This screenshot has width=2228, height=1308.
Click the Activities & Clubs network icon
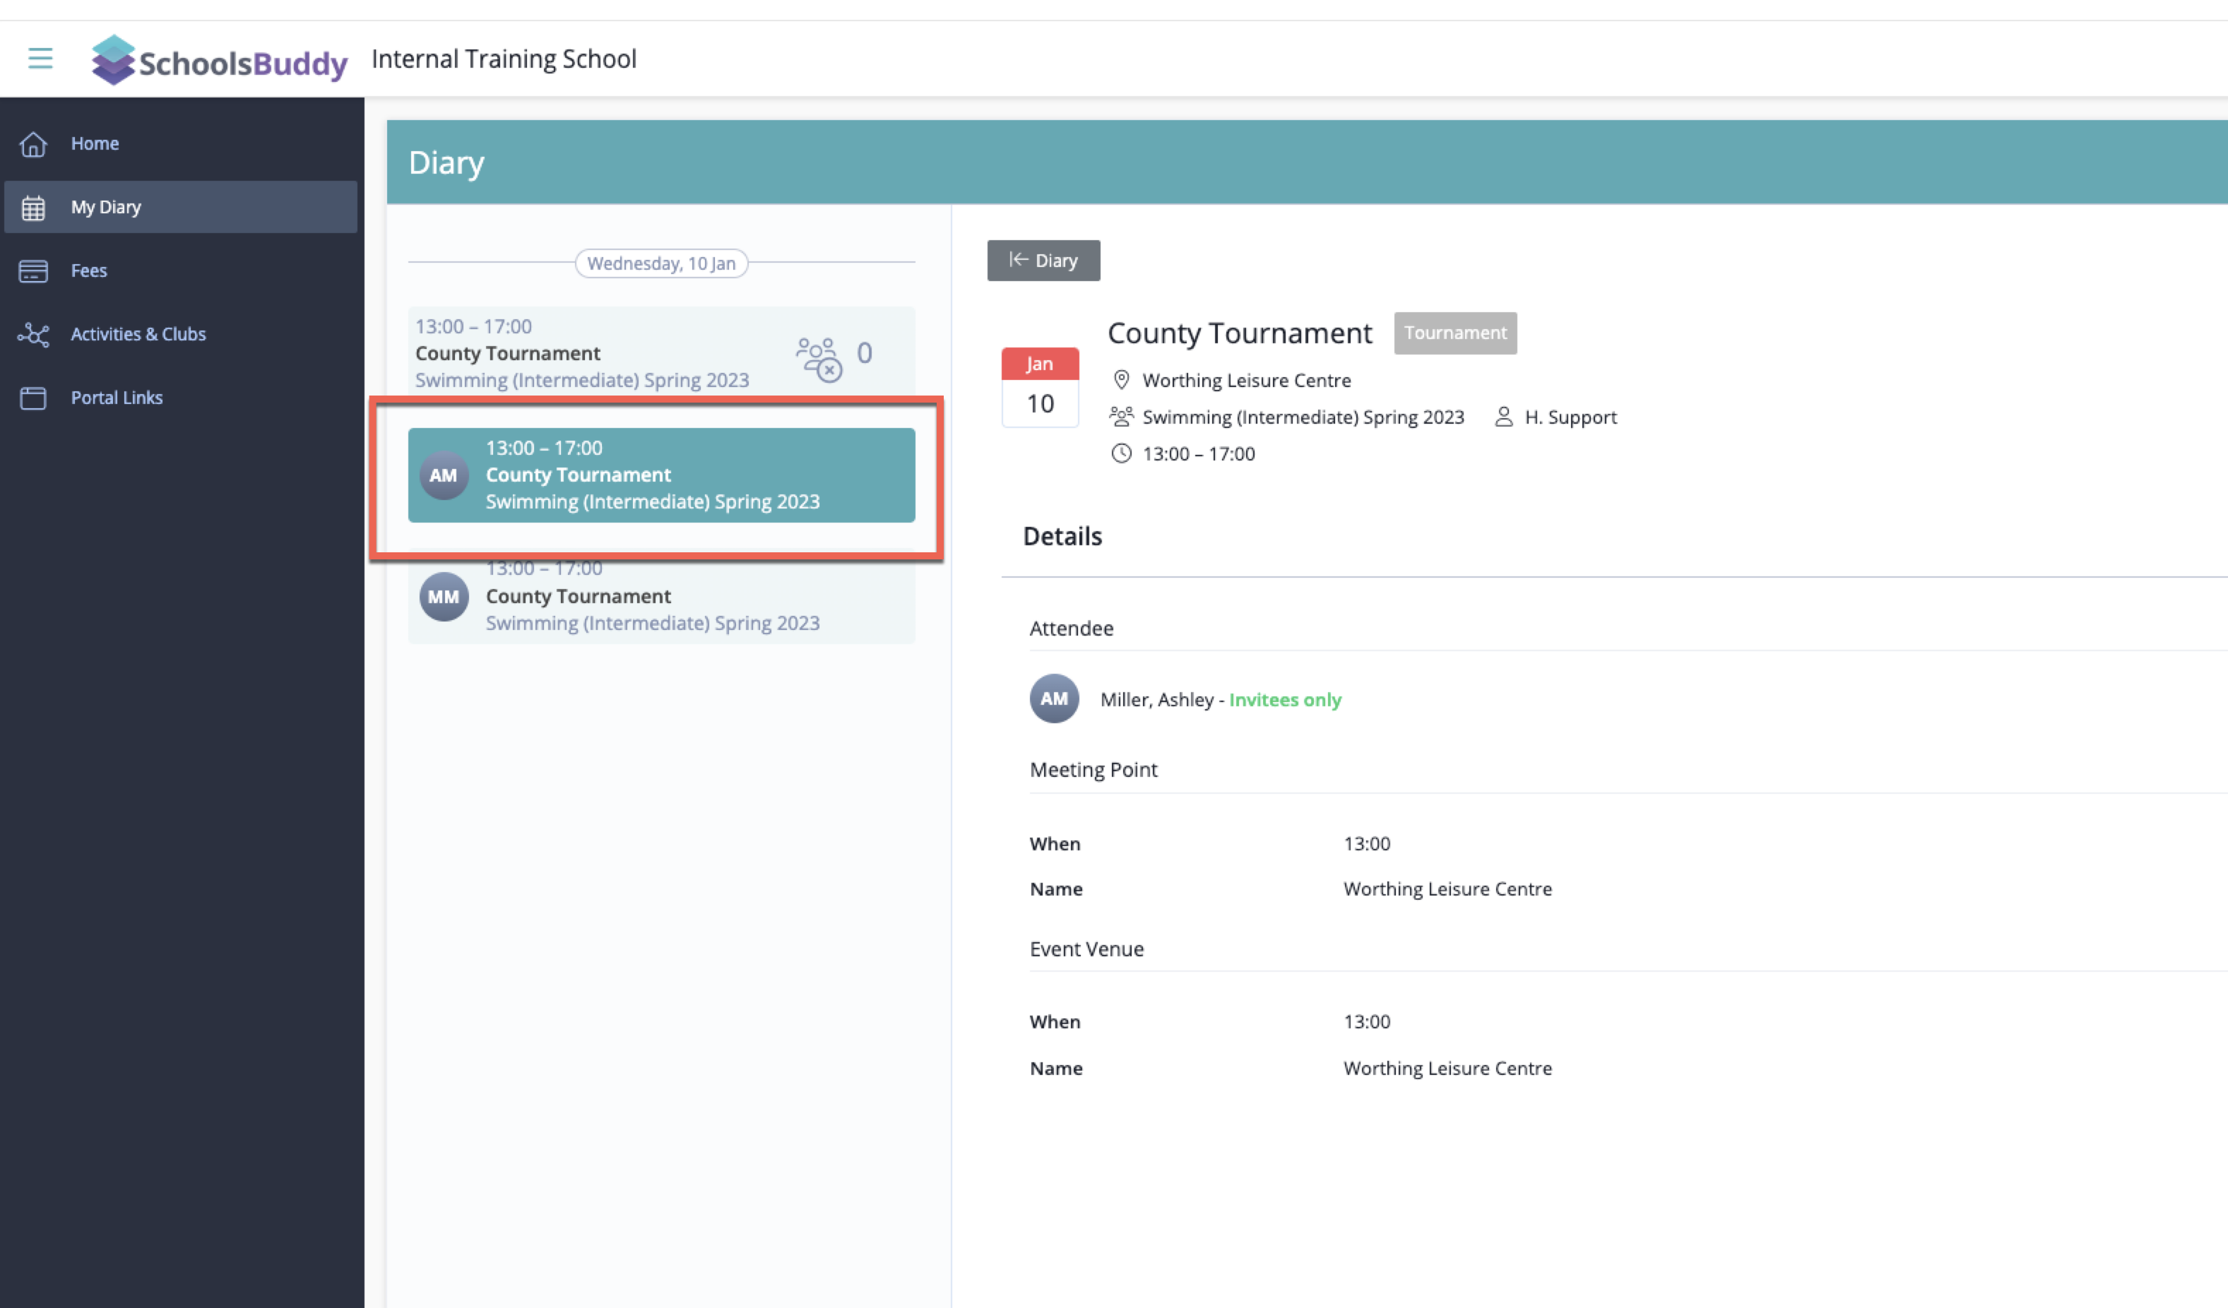point(34,334)
